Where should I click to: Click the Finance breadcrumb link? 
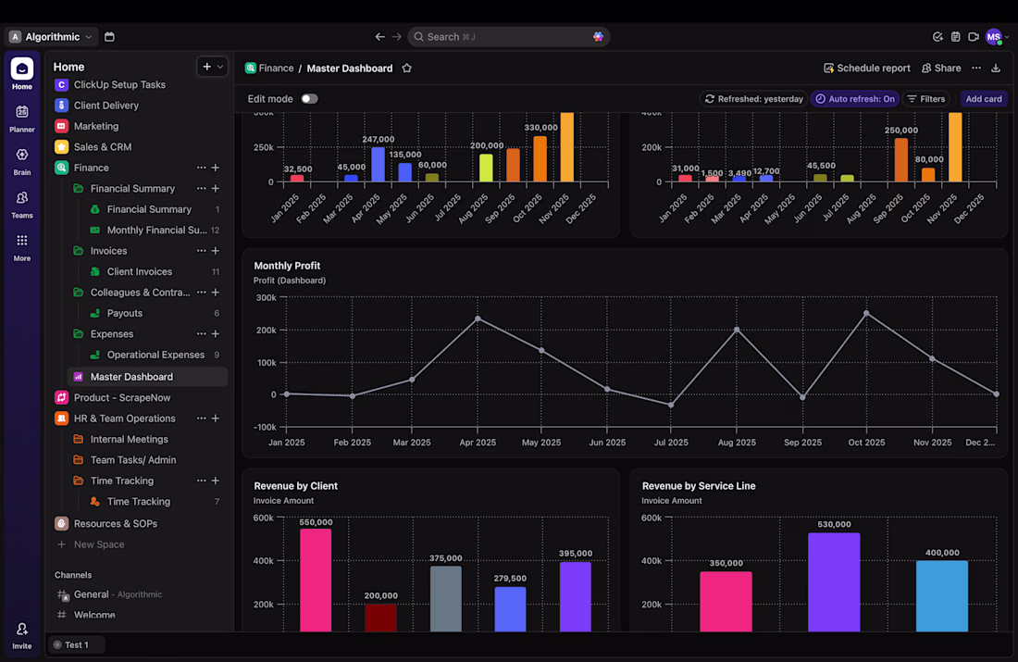[x=269, y=69]
